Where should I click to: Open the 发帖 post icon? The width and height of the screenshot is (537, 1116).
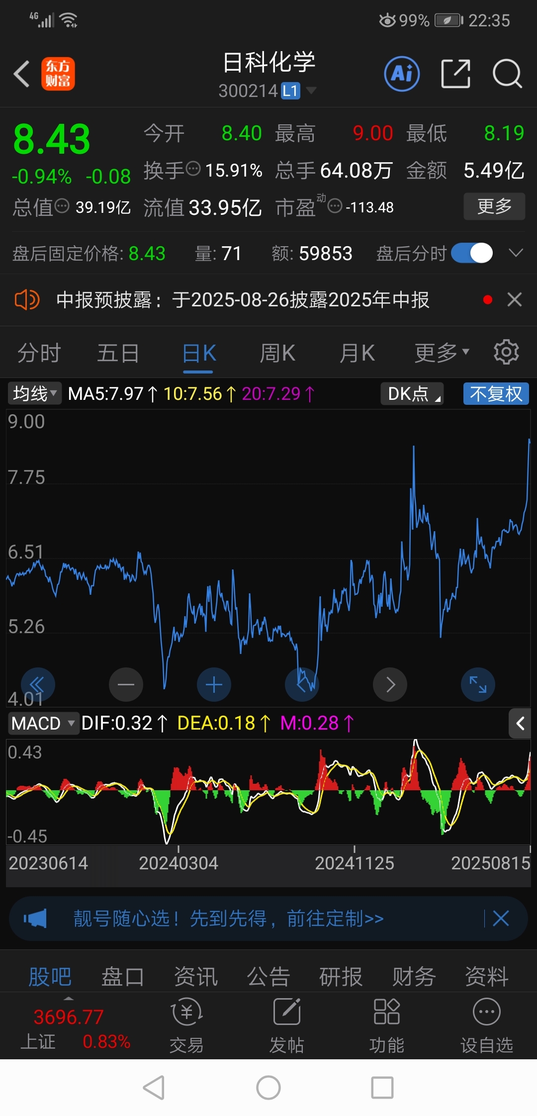point(287,1026)
